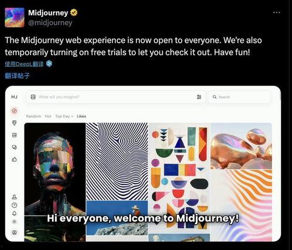Viewport: 292px width, 250px height.
Task: Click the translate post link
Action: pyautogui.click(x=18, y=76)
